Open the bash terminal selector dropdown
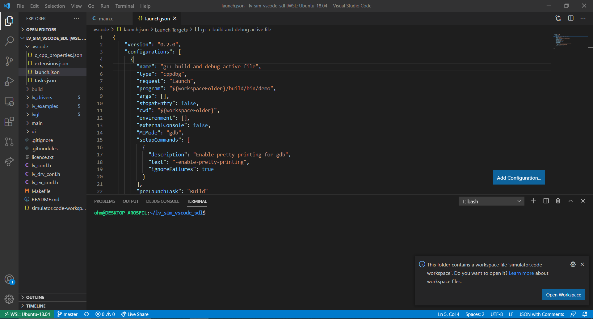Viewport: 593px width, 319px height. (x=491, y=201)
